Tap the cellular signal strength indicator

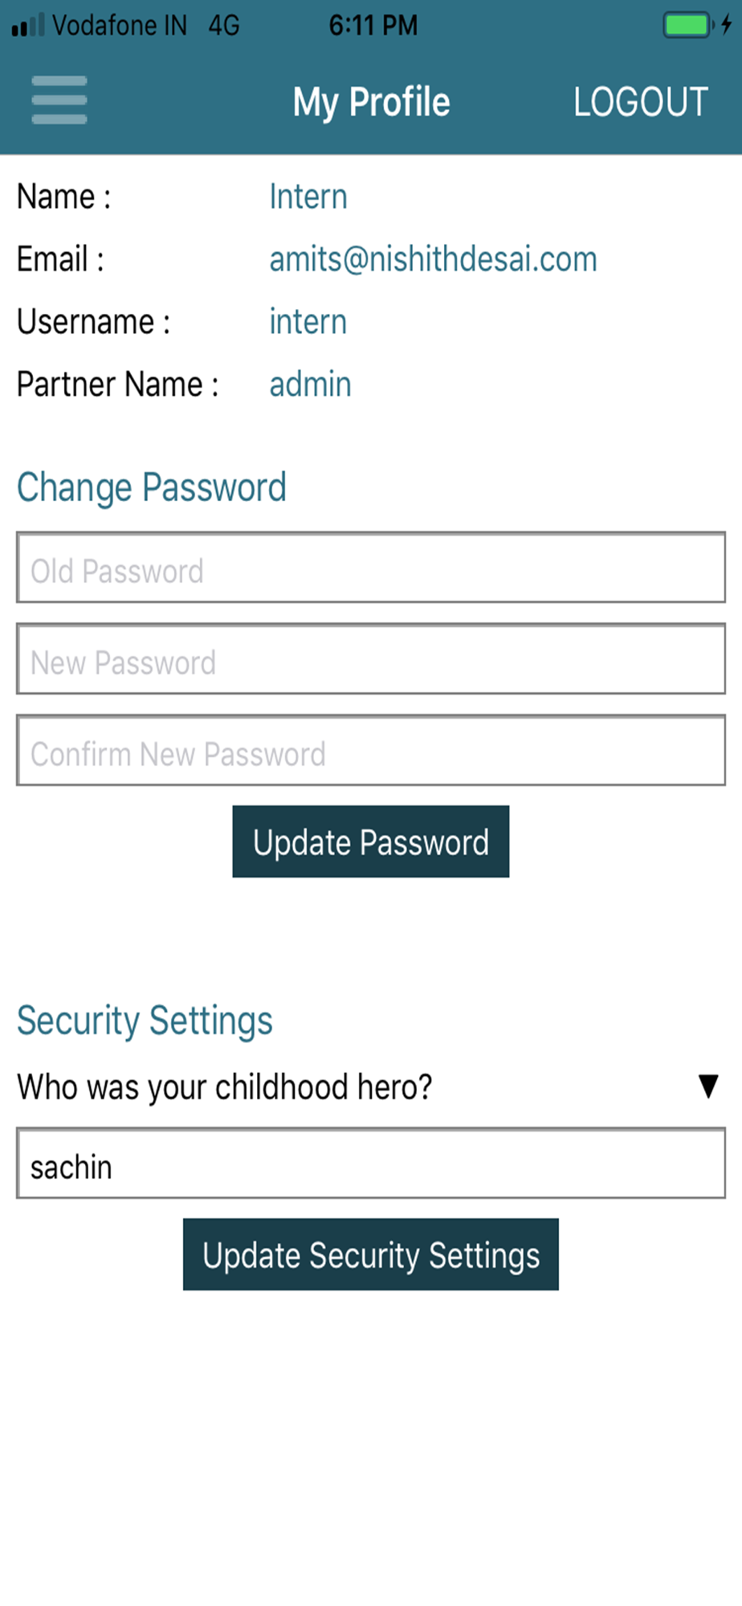pyautogui.click(x=28, y=26)
